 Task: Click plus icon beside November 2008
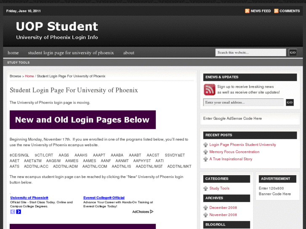205,215
